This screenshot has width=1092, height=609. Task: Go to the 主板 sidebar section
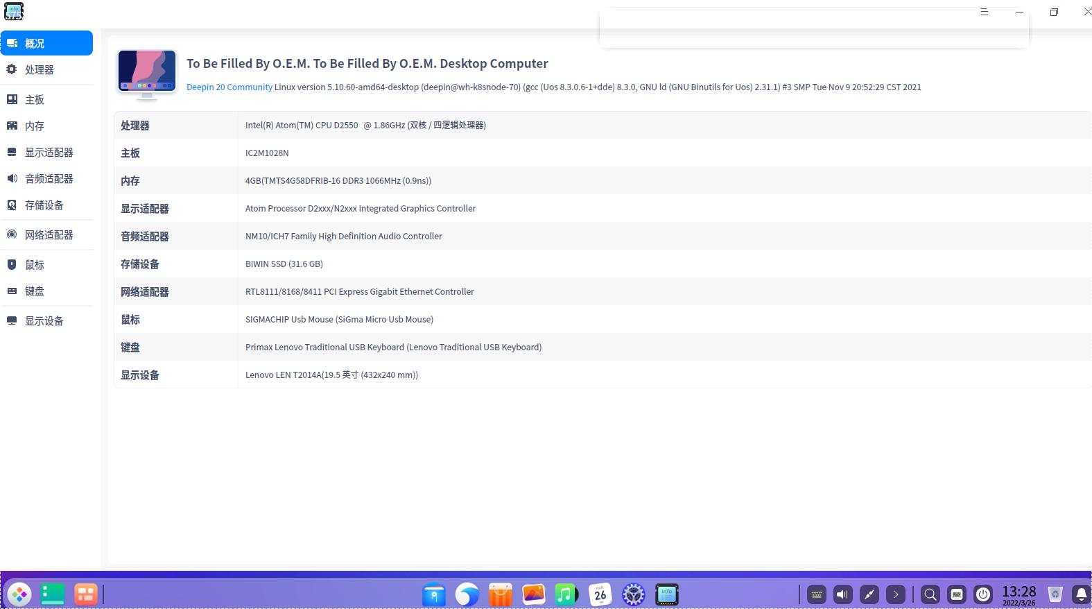46,99
